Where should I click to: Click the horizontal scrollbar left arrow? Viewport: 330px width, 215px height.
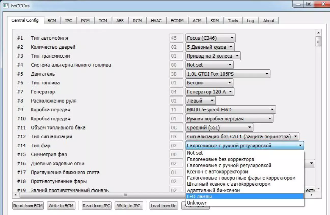tap(16, 195)
